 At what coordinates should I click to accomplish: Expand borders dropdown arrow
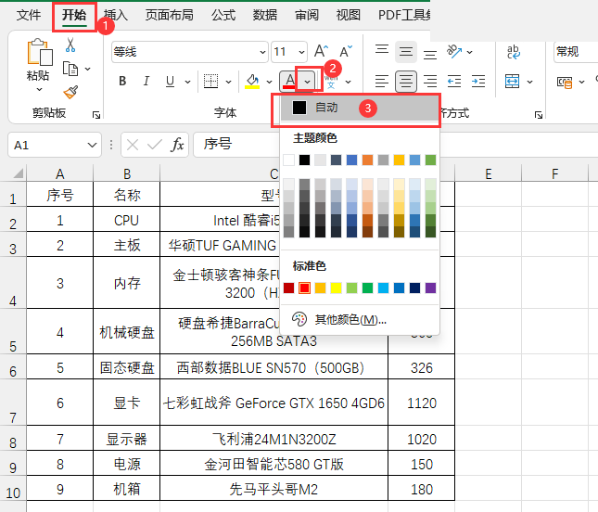click(x=228, y=82)
